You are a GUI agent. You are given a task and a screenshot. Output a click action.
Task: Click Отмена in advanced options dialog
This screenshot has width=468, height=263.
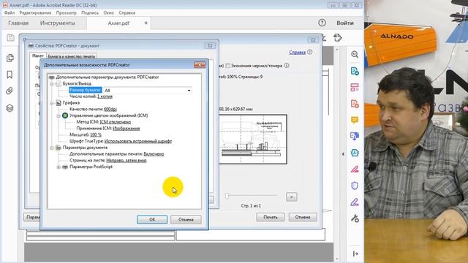click(186, 219)
